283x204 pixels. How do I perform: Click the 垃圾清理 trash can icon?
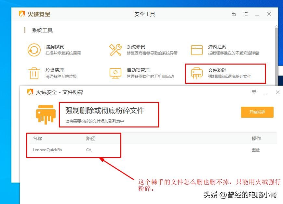point(34,73)
